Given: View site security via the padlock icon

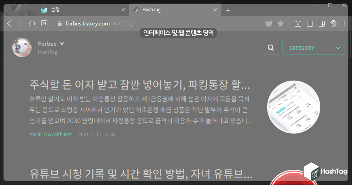Looking at the screenshot, I should point(60,23).
